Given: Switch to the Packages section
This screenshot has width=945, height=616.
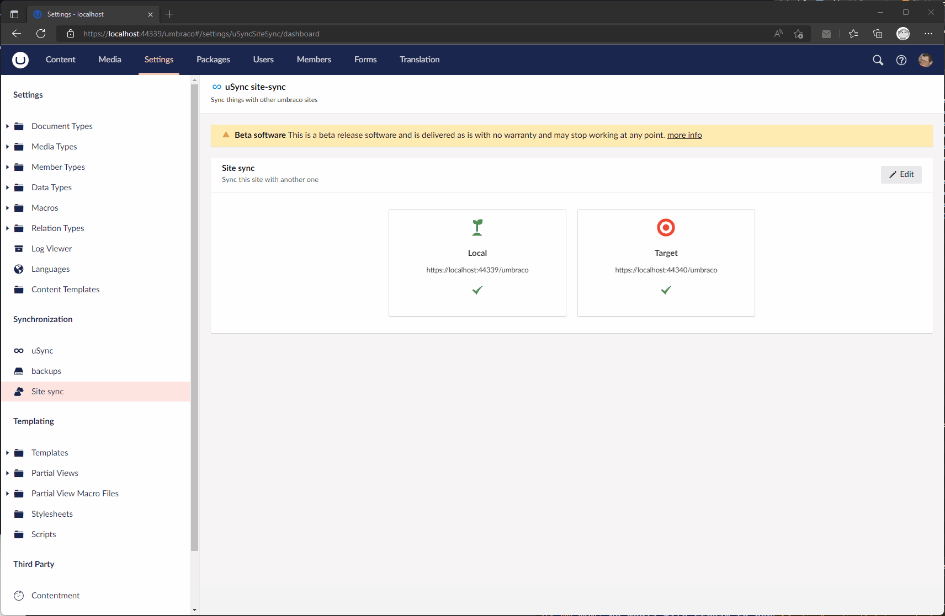Looking at the screenshot, I should [213, 60].
